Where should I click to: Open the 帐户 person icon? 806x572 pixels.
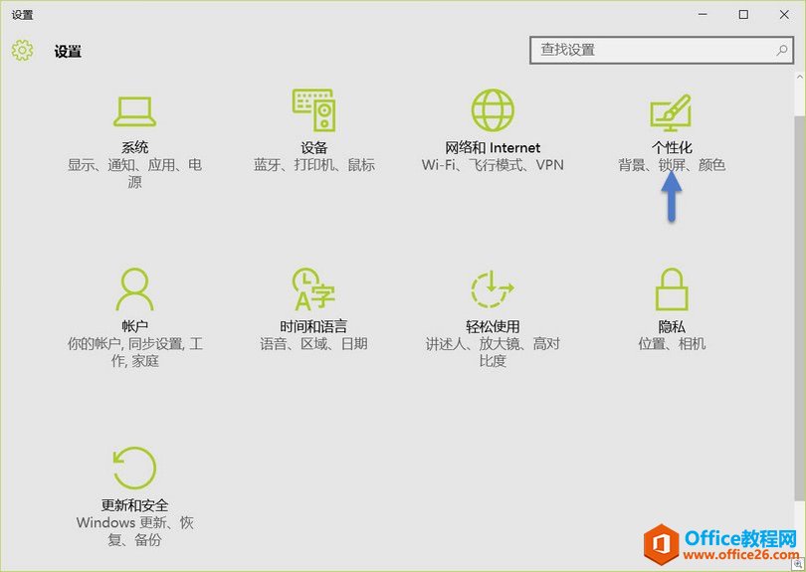tap(134, 288)
